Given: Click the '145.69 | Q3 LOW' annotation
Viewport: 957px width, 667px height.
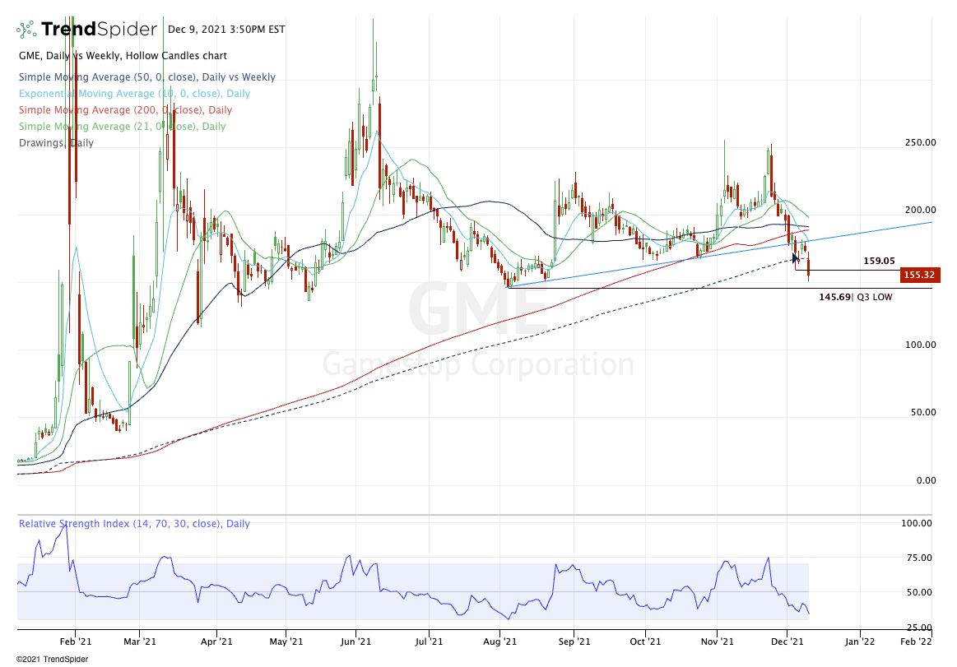Looking at the screenshot, I should tap(855, 297).
